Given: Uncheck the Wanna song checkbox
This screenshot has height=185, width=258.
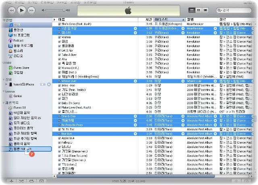Looking at the screenshot, I should [x=59, y=37].
